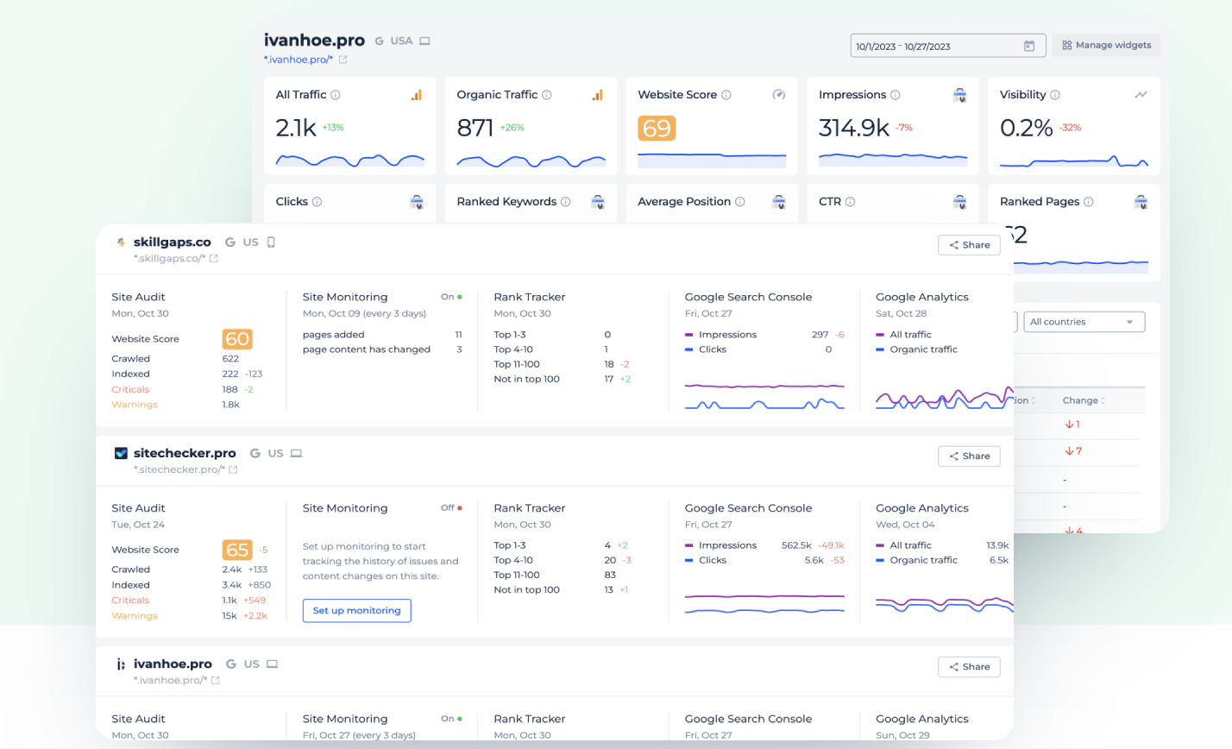Share the skillgaps.co project
The height and width of the screenshot is (749, 1232).
(x=969, y=245)
